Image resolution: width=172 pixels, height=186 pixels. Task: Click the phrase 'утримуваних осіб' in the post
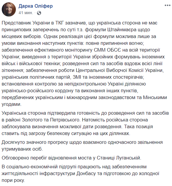coord(22,149)
